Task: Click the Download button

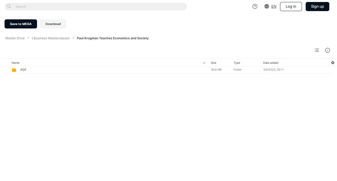Action: pyautogui.click(x=53, y=24)
